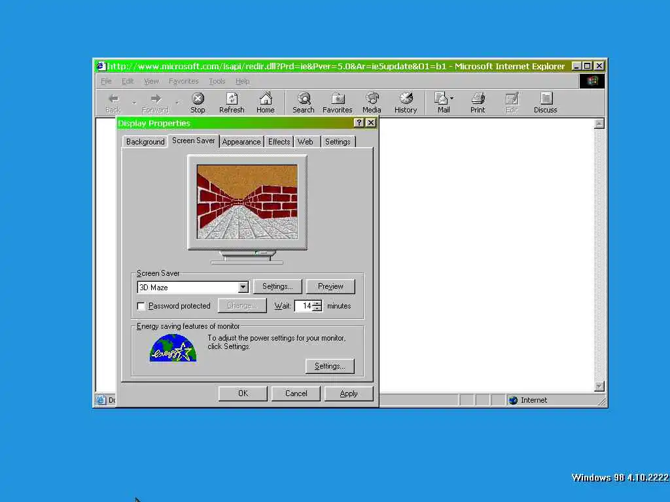Click the Windows logo throbber in Internet Explorer

point(591,81)
